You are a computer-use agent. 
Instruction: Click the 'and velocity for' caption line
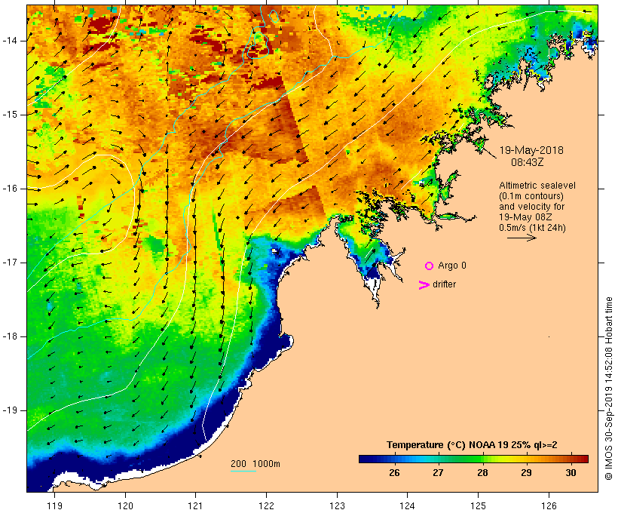coord(531,207)
